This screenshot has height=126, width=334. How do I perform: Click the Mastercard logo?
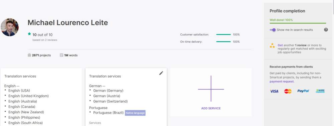coord(288,91)
